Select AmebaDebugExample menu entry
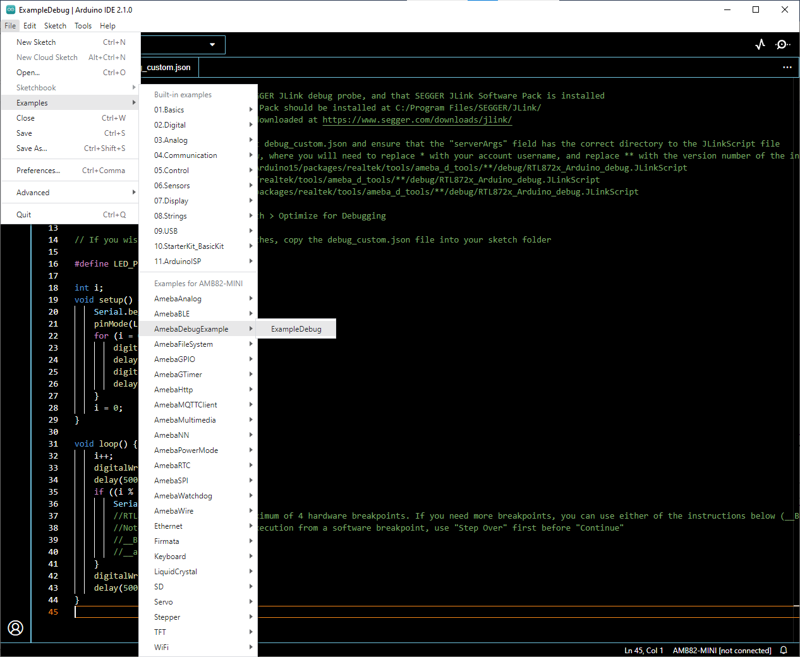The height and width of the screenshot is (657, 800). click(x=198, y=329)
